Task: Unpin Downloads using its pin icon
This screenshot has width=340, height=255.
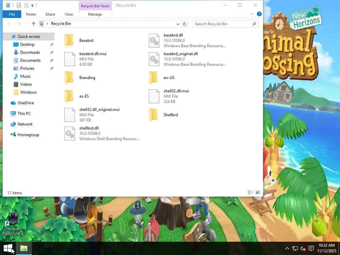Action: tap(51, 52)
